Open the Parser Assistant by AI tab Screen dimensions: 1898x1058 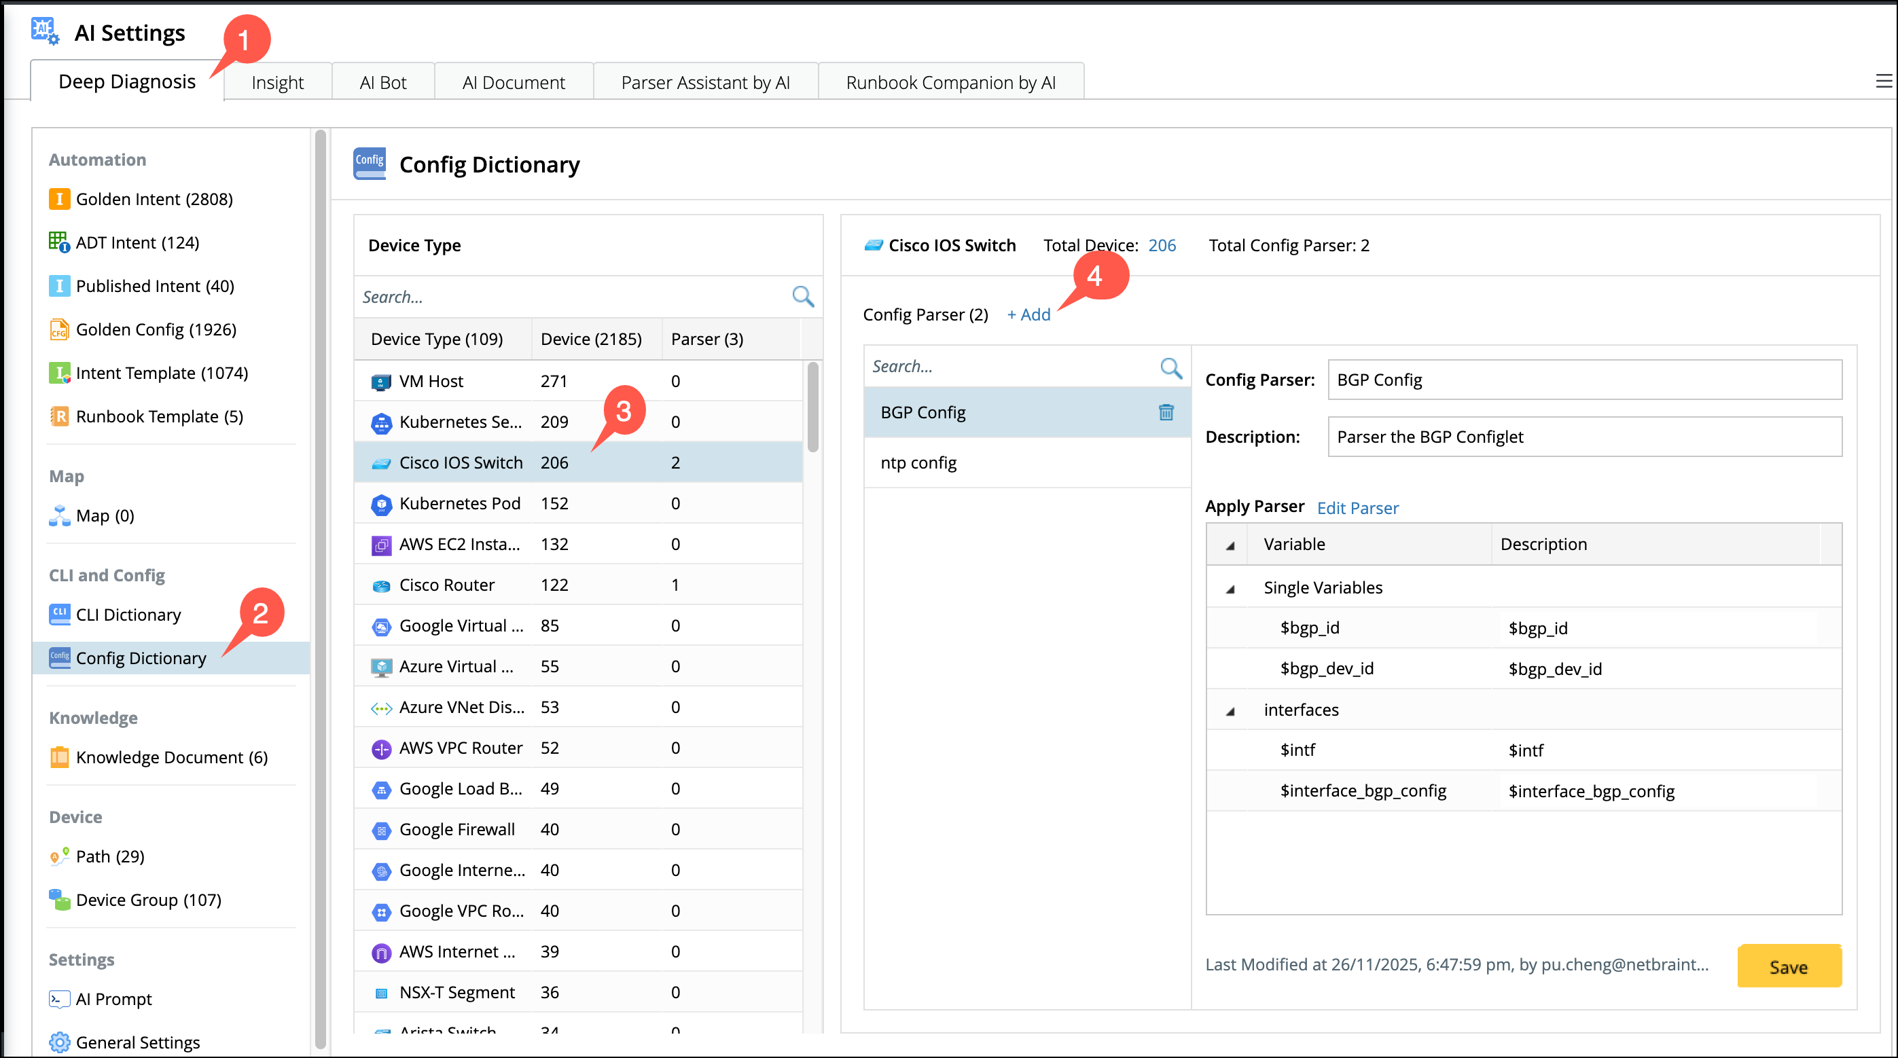pos(704,83)
